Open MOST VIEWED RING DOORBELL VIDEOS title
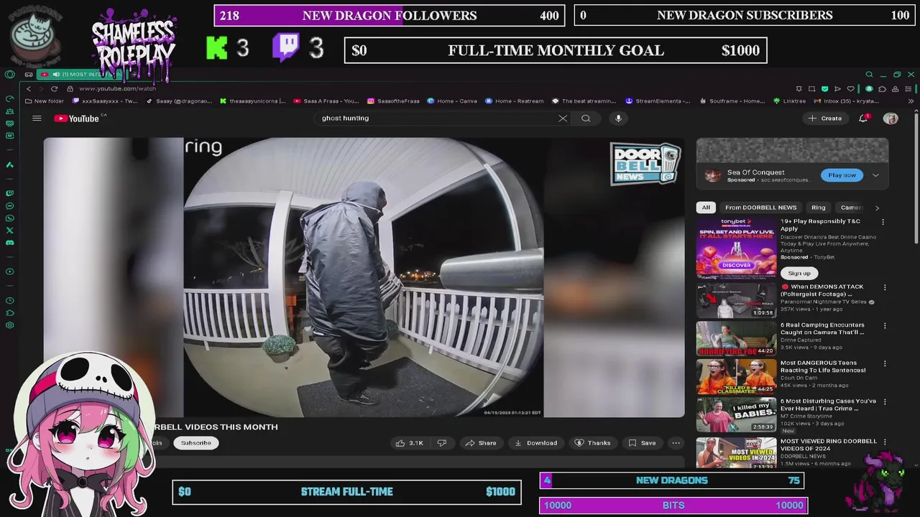The image size is (920, 517). 829,444
